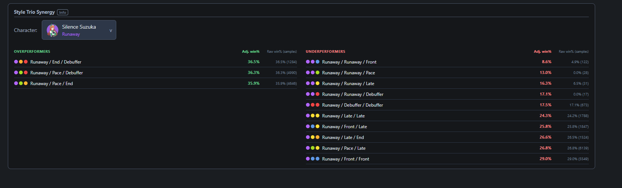Click the 0.0% (28) raw win value
622x188 pixels.
(x=581, y=73)
